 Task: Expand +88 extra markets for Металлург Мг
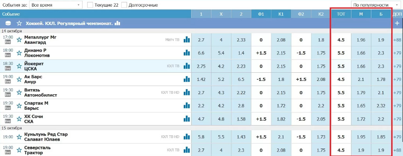tap(397, 39)
